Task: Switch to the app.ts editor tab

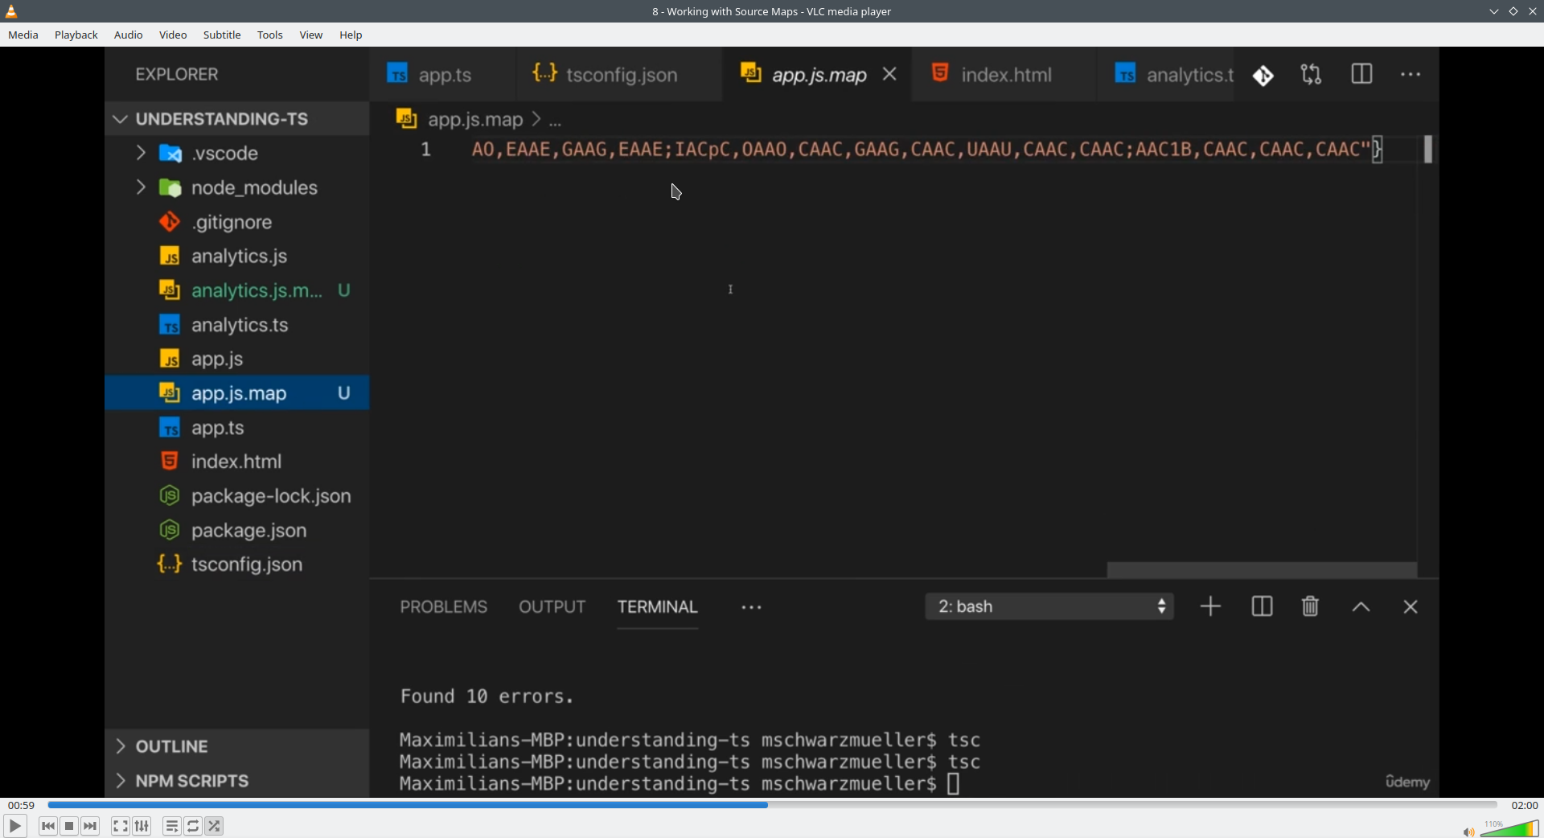Action: tap(442, 75)
